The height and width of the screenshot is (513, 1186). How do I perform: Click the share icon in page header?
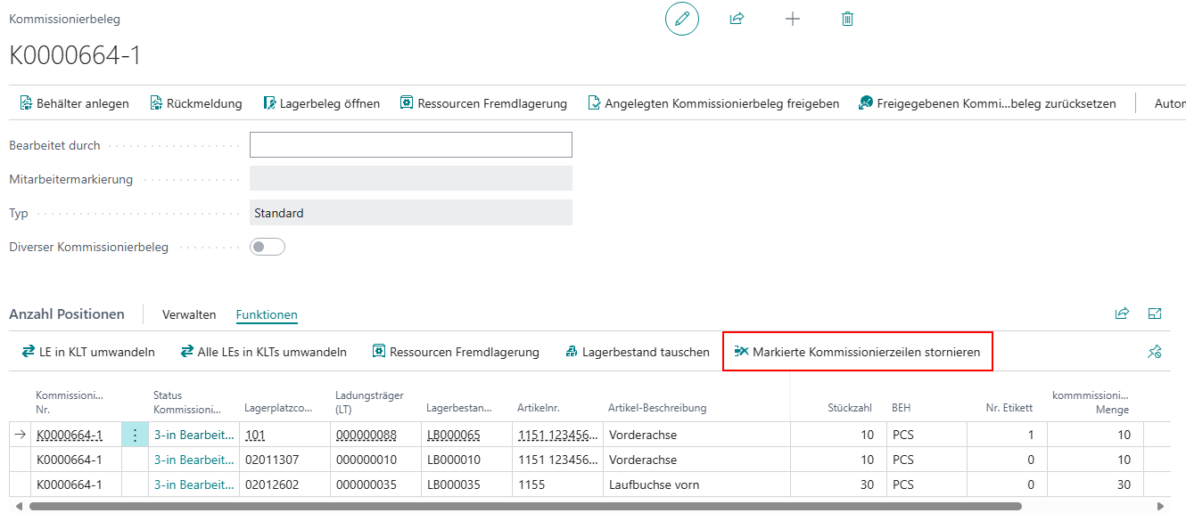point(737,19)
